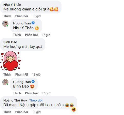Reply to Huong Tran's Như Ý Thân reply

(x=31, y=35)
